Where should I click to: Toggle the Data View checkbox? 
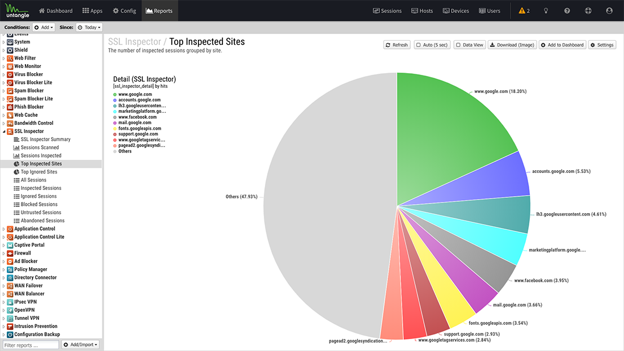coord(458,45)
